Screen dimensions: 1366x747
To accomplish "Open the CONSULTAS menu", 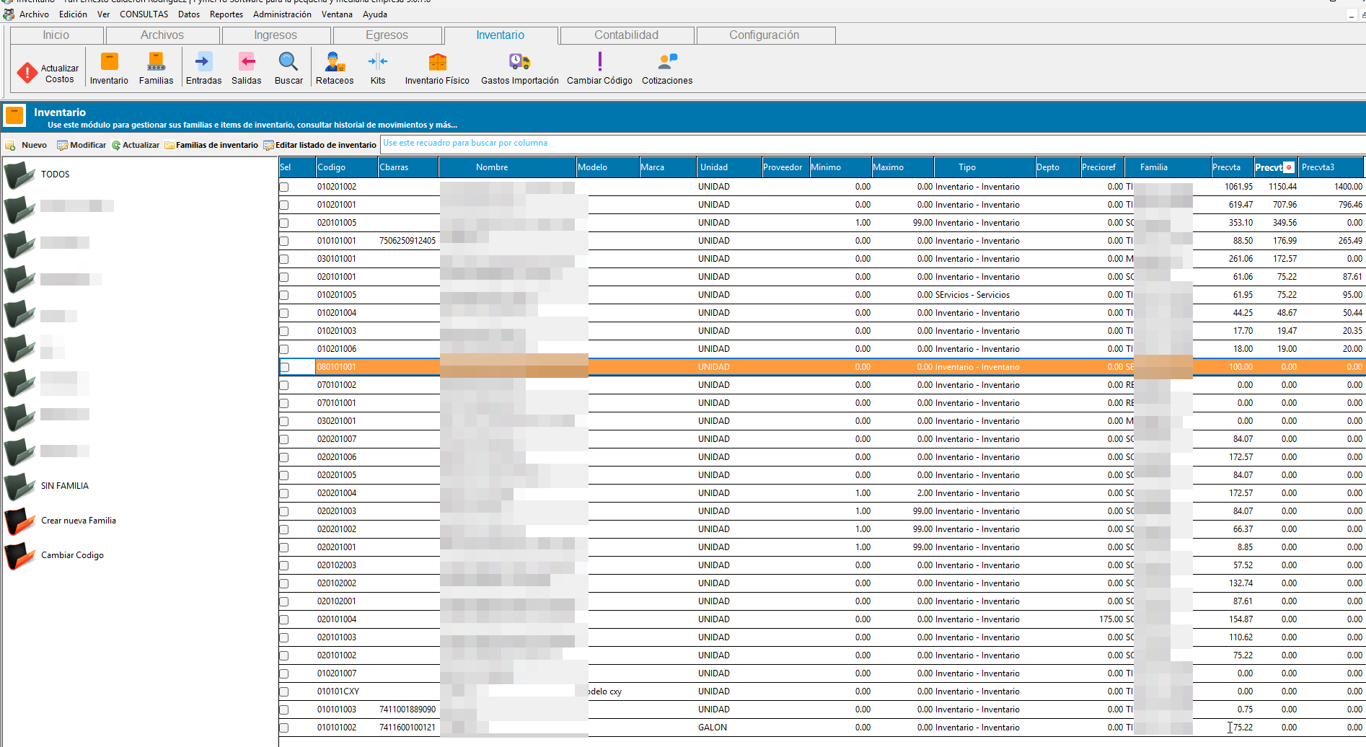I will coord(144,14).
